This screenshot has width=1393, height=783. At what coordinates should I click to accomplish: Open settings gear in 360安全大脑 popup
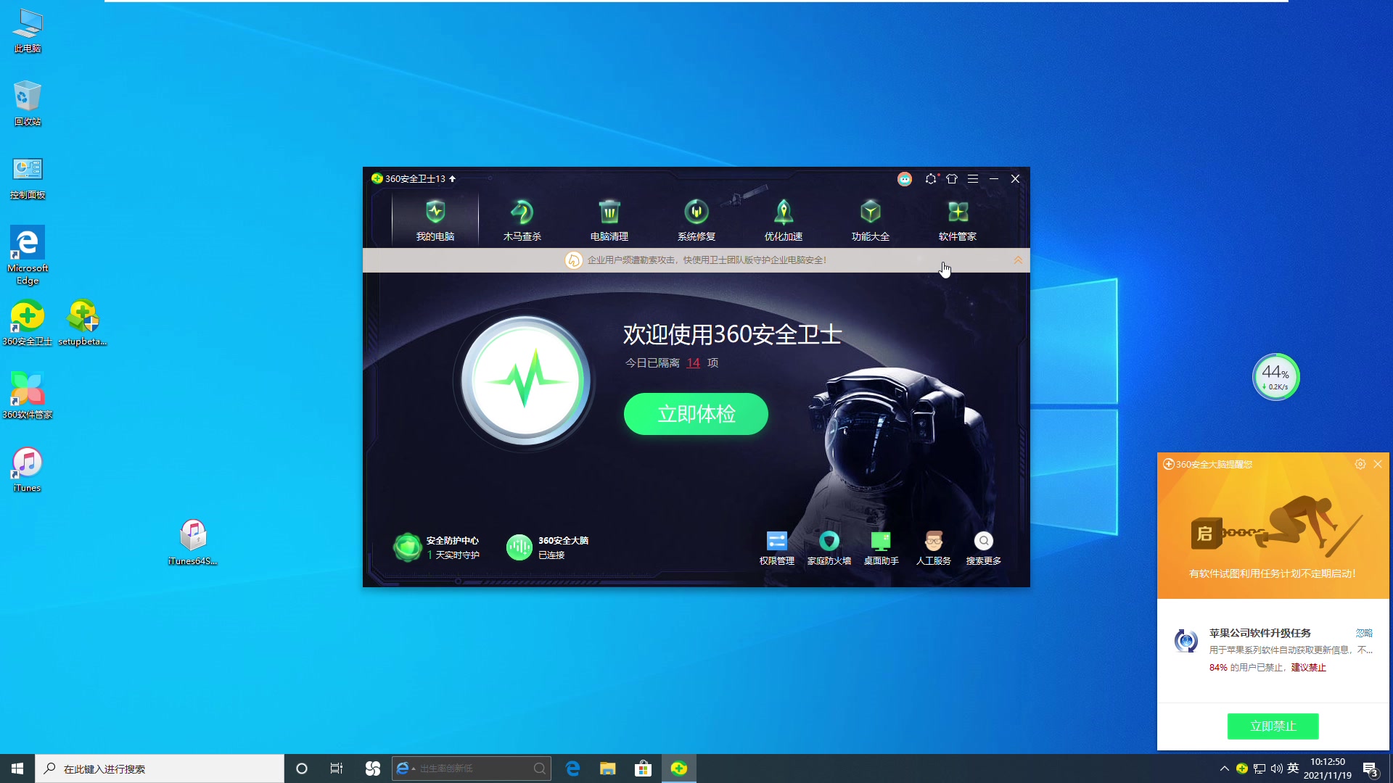point(1360,464)
